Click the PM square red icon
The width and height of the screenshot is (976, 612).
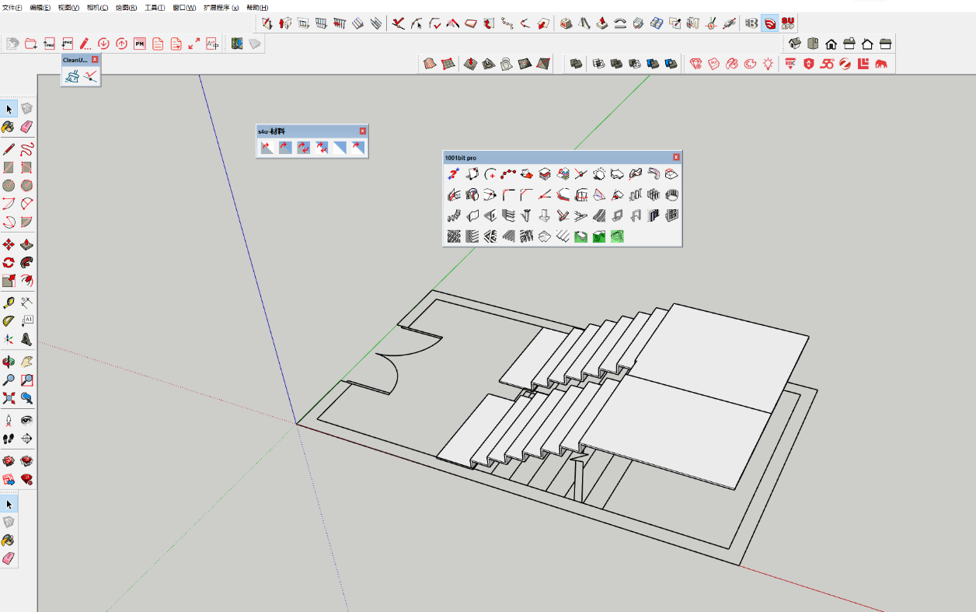click(140, 44)
